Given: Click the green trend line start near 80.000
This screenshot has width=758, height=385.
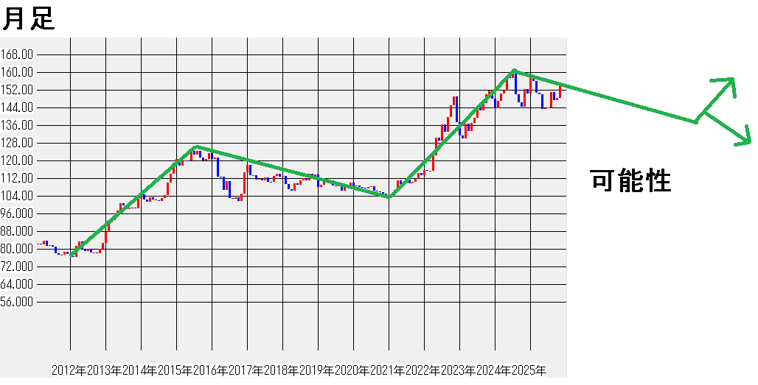Looking at the screenshot, I should click(72, 255).
